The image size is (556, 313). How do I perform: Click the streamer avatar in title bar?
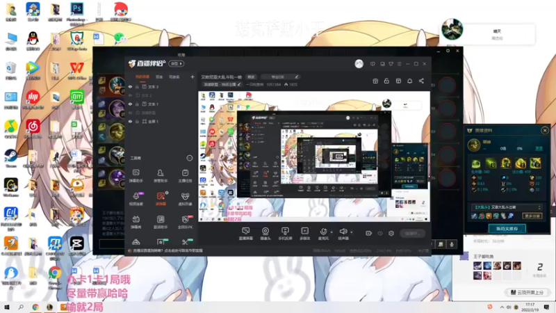pos(359,64)
